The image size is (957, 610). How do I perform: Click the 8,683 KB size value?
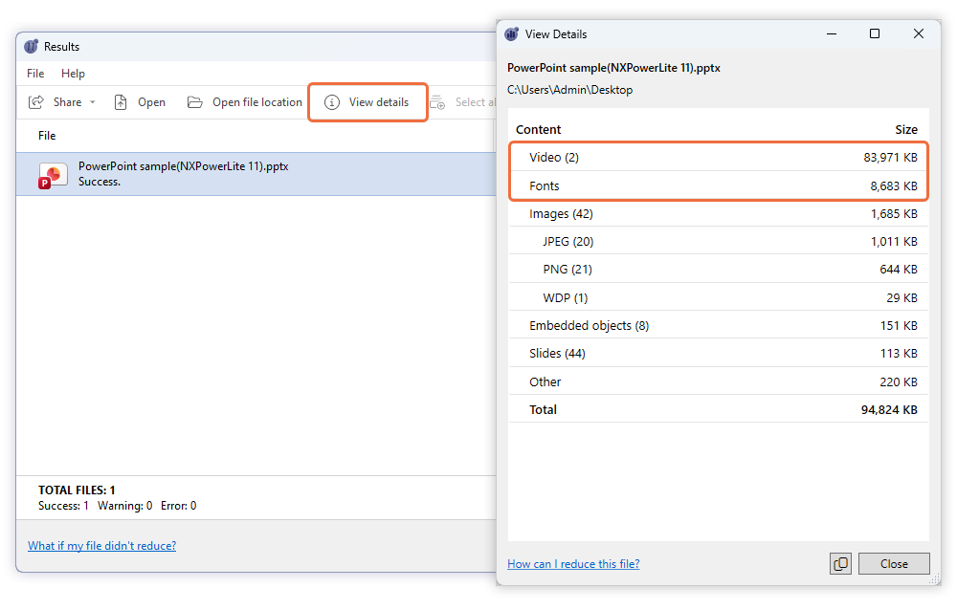point(894,186)
